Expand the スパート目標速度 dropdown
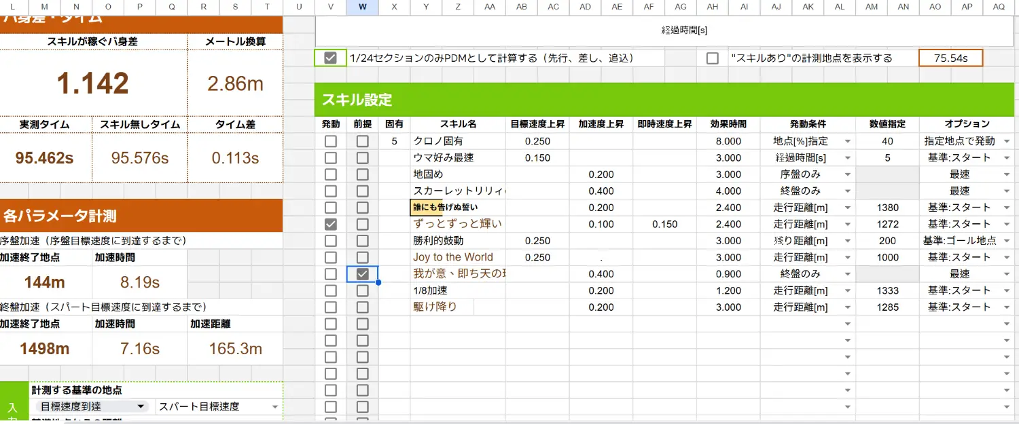Viewport: 1019px width, 424px height. (x=274, y=407)
